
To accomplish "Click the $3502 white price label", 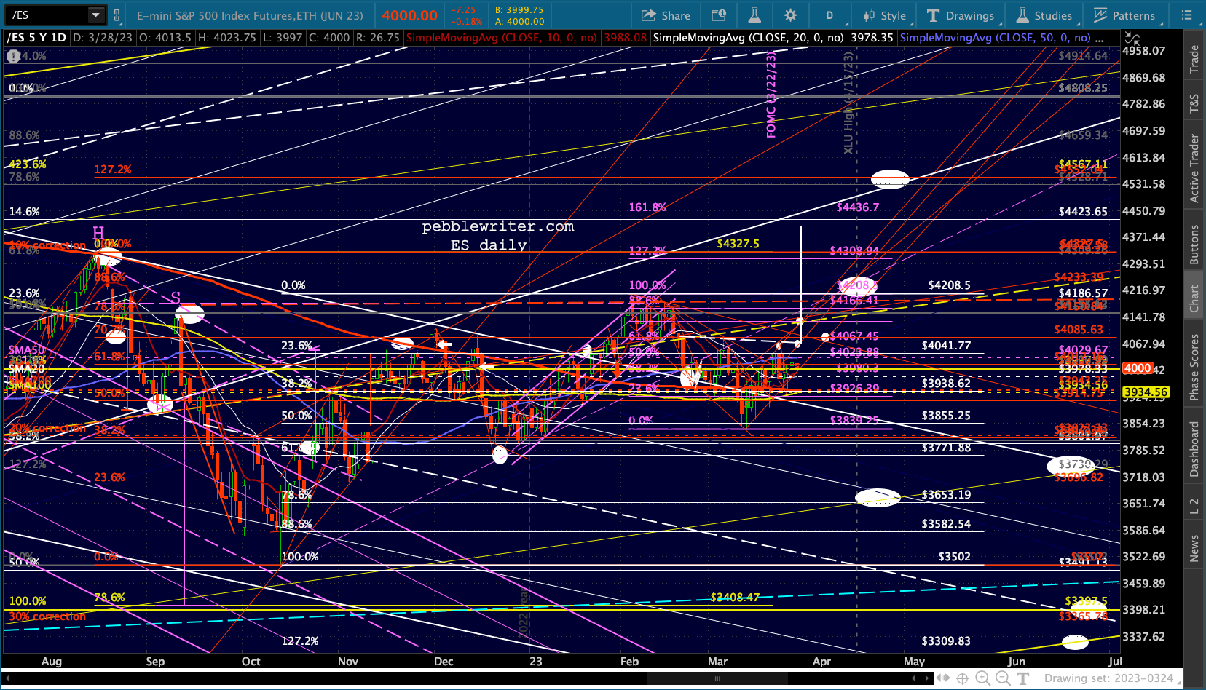I will (954, 557).
